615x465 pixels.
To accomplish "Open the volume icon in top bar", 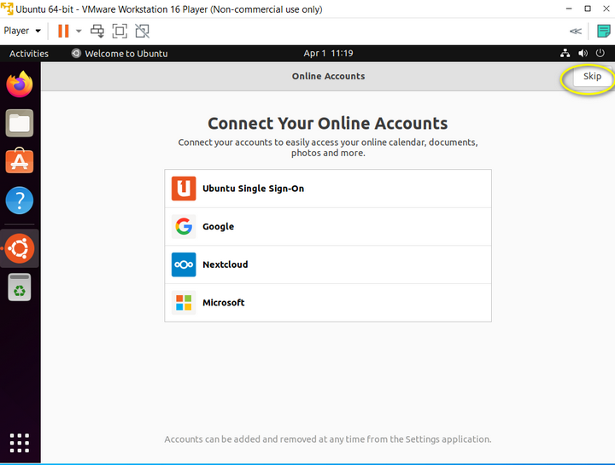I will pyautogui.click(x=583, y=53).
